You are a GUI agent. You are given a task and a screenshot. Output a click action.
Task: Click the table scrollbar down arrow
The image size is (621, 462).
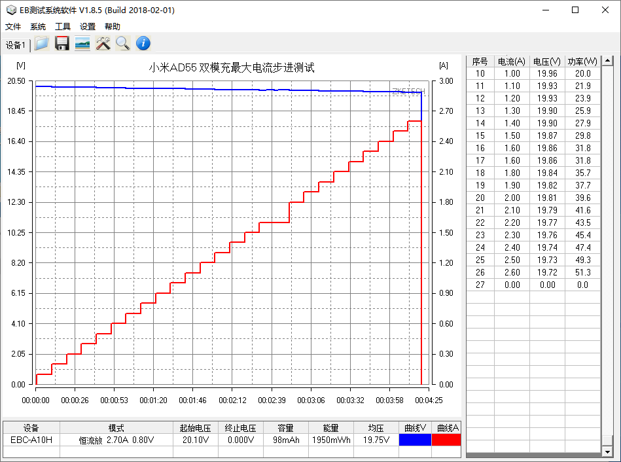607,452
